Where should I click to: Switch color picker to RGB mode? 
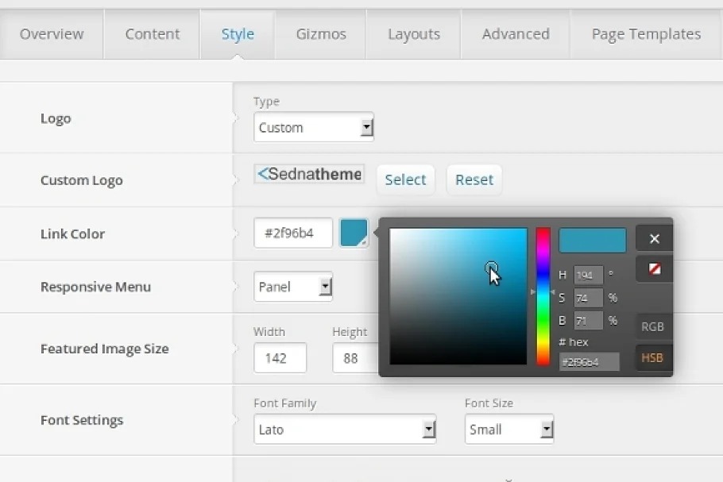[652, 326]
